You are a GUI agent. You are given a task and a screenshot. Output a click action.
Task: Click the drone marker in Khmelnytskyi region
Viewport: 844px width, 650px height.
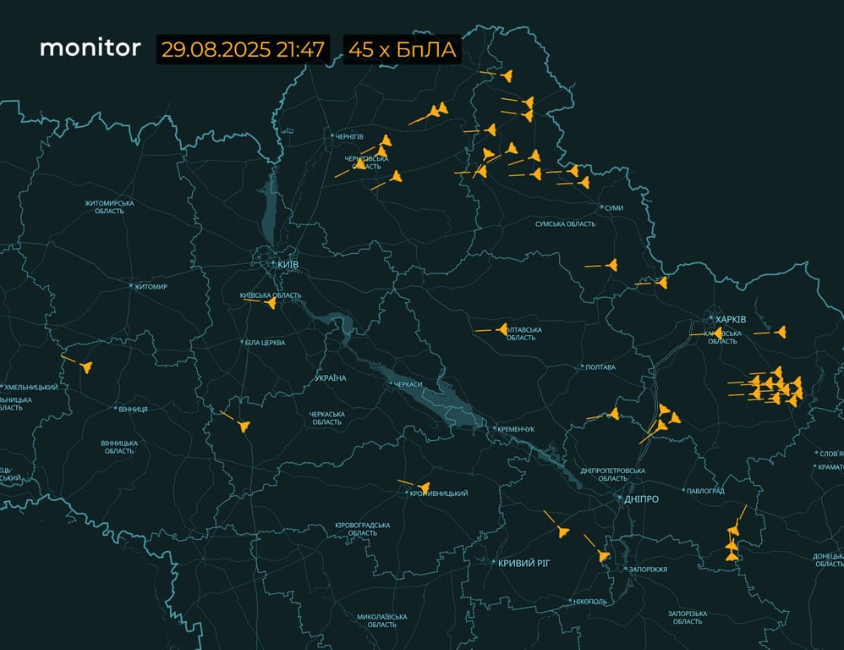86,368
